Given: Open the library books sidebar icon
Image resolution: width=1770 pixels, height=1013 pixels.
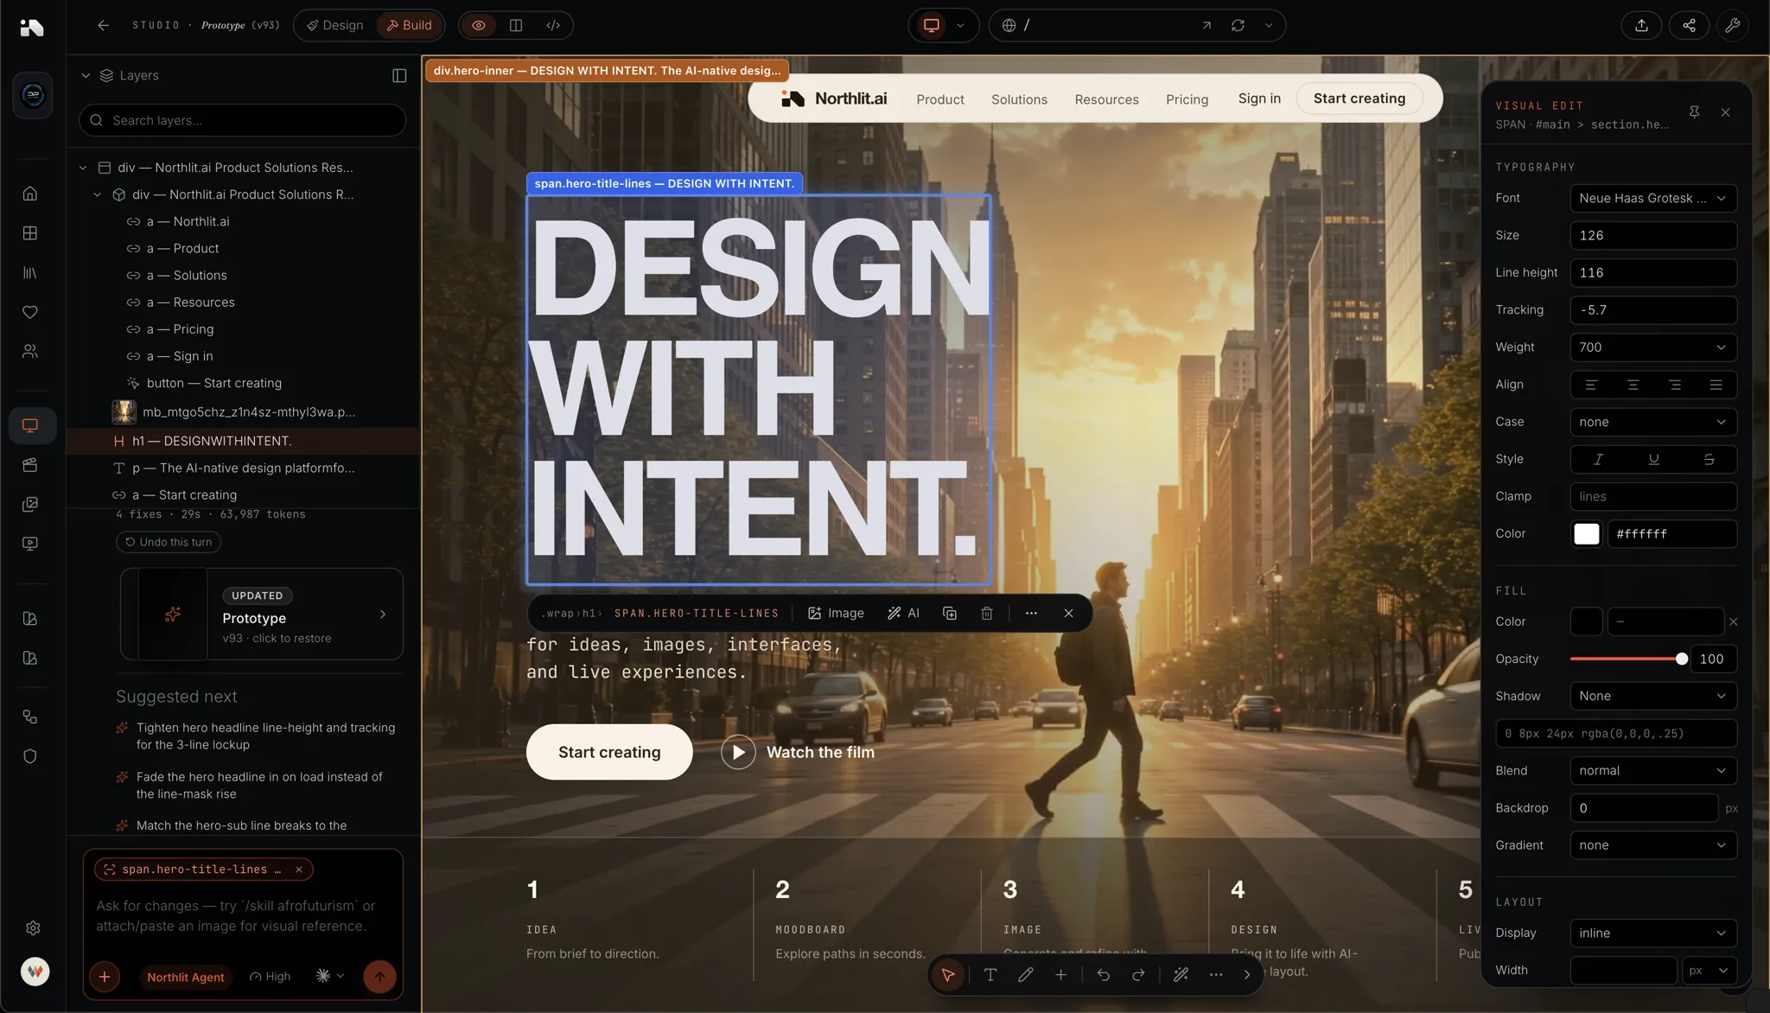Looking at the screenshot, I should coord(30,272).
